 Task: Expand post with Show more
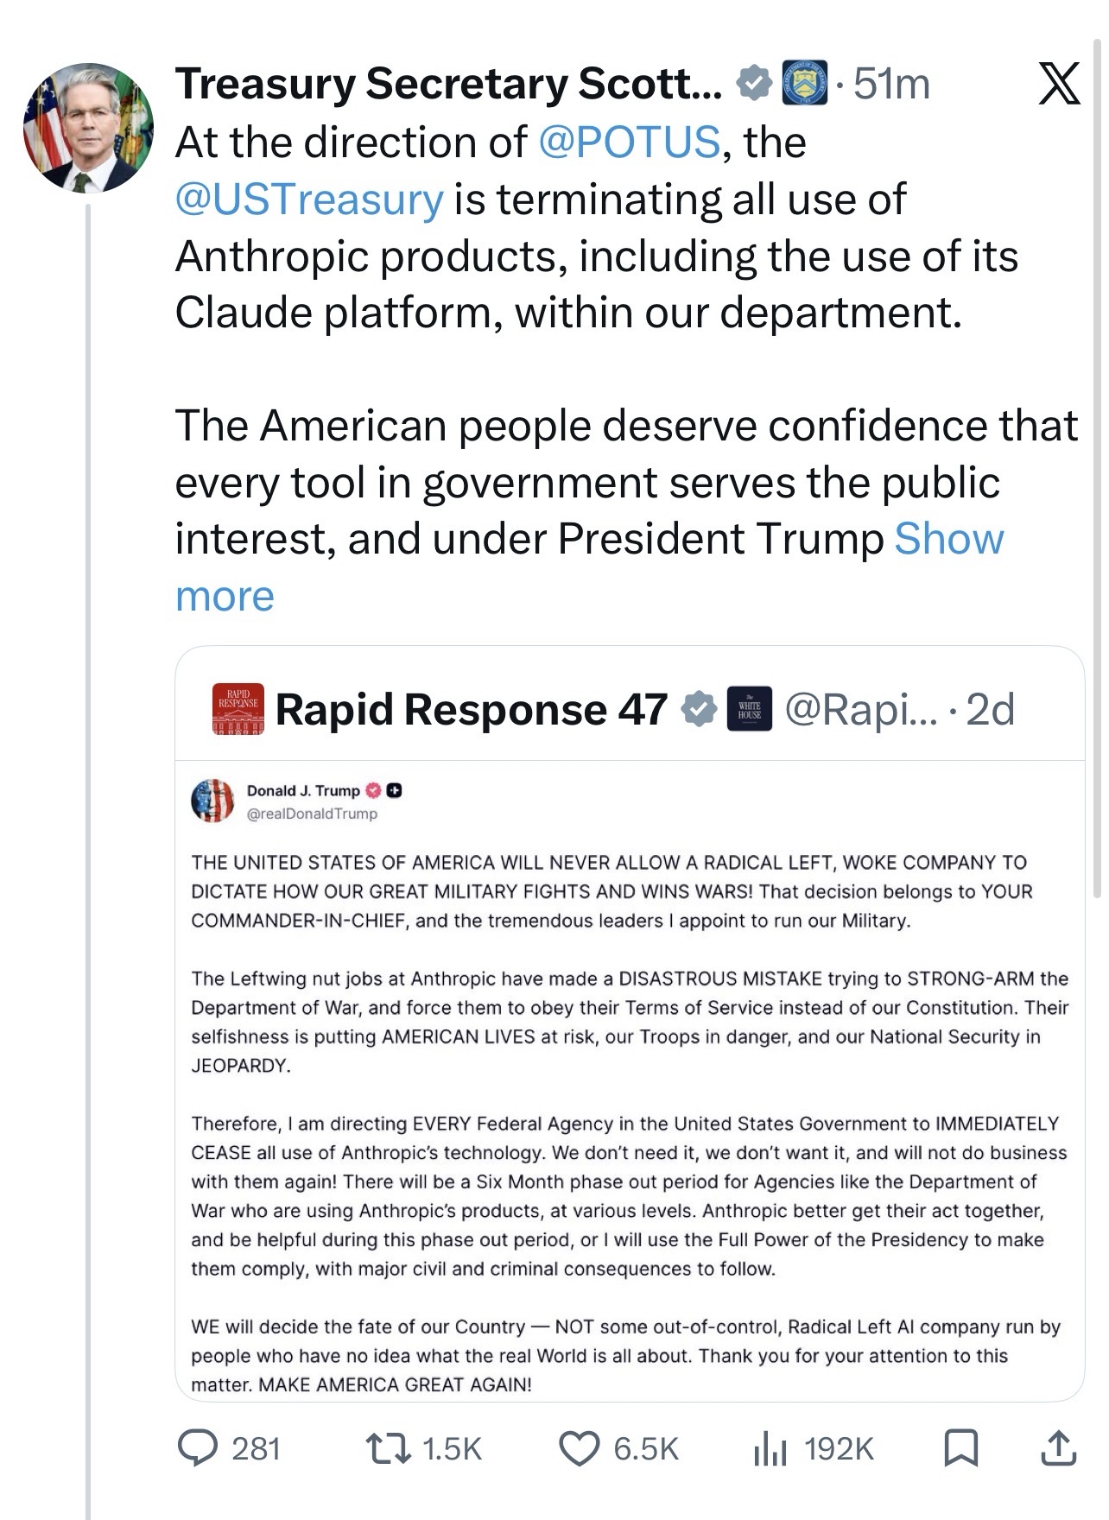pyautogui.click(x=948, y=540)
